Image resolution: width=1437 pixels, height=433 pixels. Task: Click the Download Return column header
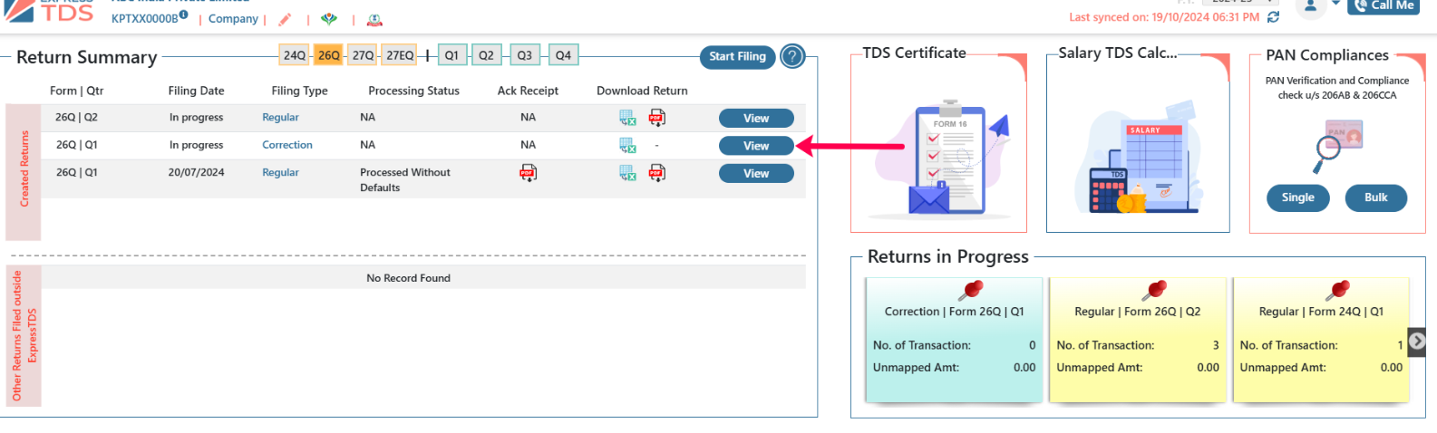642,91
